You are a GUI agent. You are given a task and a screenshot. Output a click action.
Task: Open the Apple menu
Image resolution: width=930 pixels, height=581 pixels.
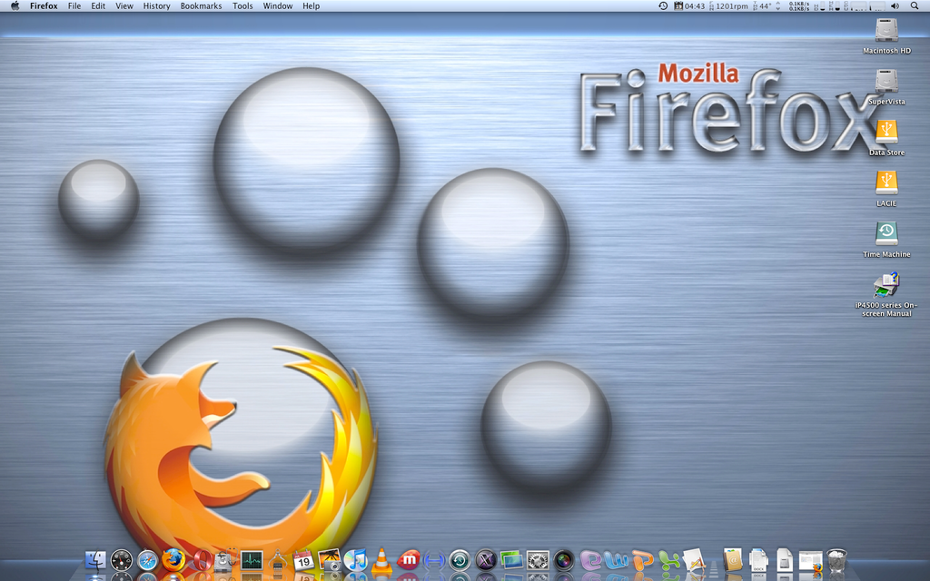click(15, 6)
